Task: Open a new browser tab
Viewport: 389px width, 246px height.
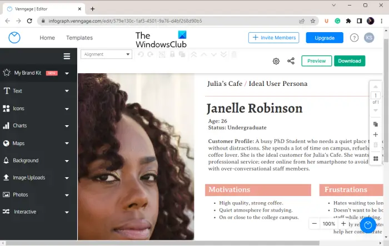Action: [x=93, y=9]
